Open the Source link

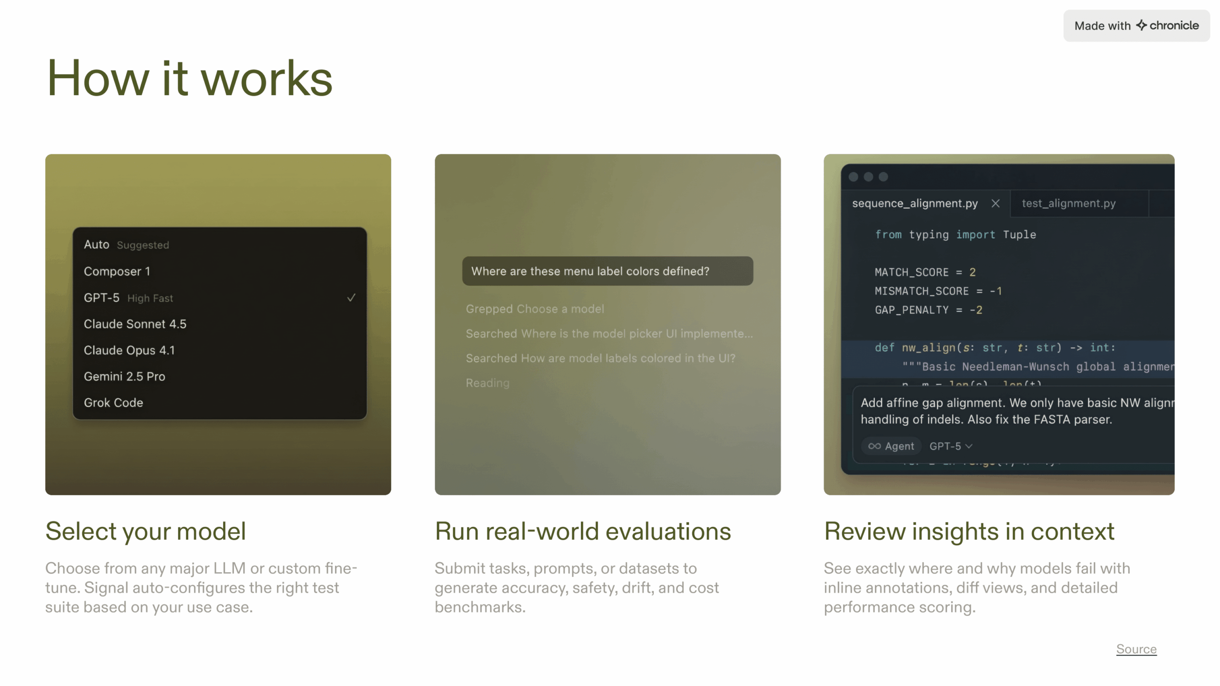click(1136, 649)
